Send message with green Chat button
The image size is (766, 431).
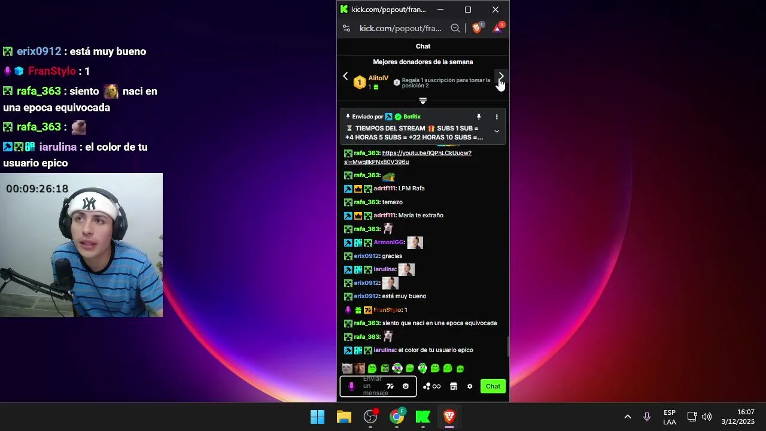point(493,386)
